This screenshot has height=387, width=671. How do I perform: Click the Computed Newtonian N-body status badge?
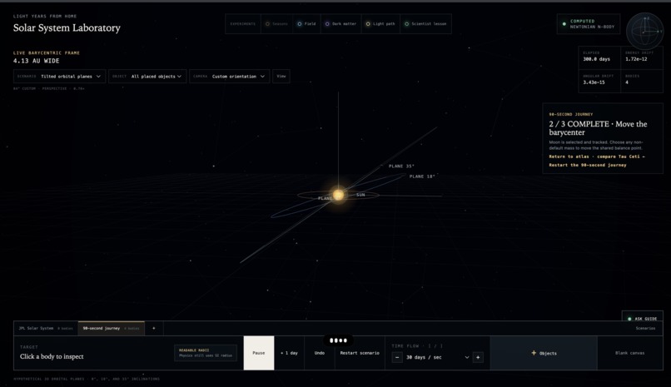(589, 24)
